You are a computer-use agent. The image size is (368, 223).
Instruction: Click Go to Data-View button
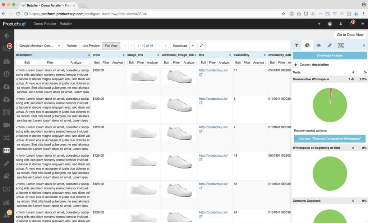[x=350, y=35]
